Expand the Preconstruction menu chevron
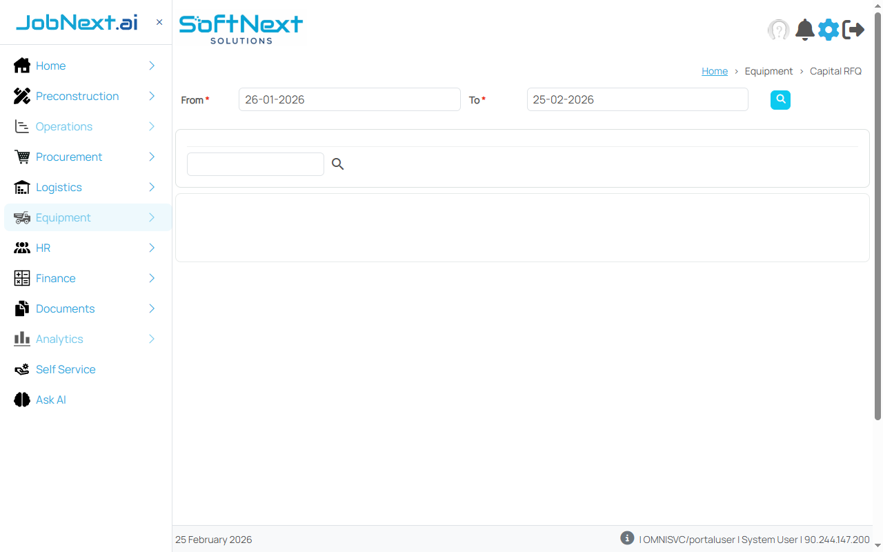This screenshot has height=552, width=883. point(152,96)
